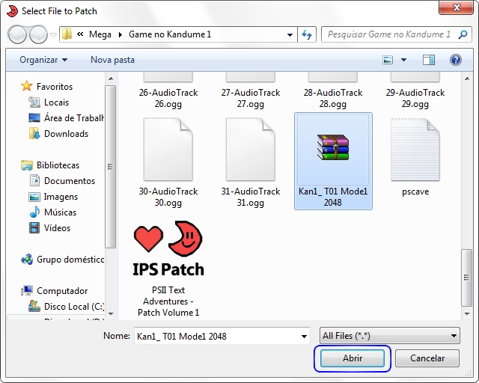Open address bar history dropdown

click(x=290, y=35)
